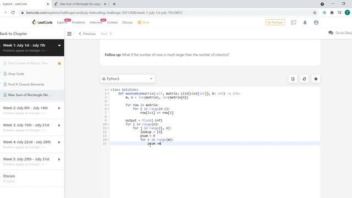Fold code at line 14 arrow

coord(108,140)
